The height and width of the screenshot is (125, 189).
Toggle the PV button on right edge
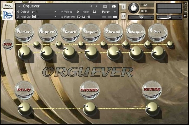185,16
